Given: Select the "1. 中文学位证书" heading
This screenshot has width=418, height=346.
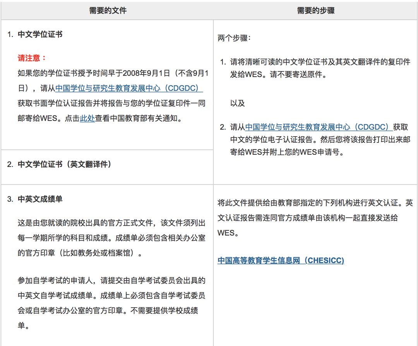Looking at the screenshot, I should (35, 34).
